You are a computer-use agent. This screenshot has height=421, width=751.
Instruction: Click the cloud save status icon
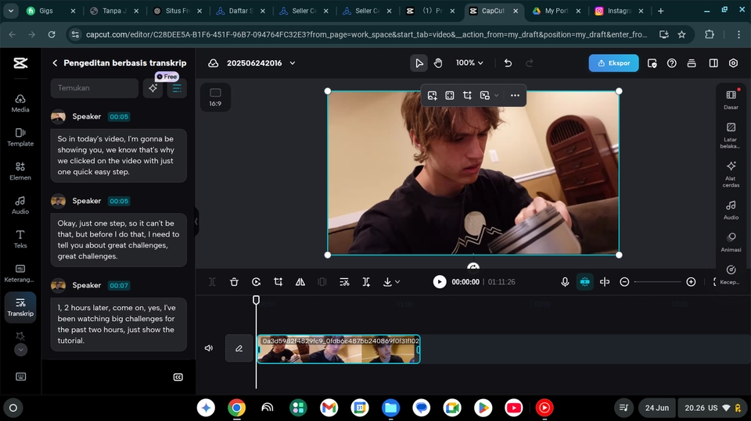[x=213, y=62]
